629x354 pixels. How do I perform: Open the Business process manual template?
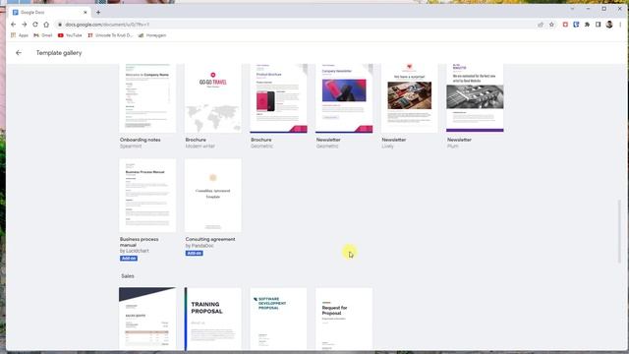point(147,196)
